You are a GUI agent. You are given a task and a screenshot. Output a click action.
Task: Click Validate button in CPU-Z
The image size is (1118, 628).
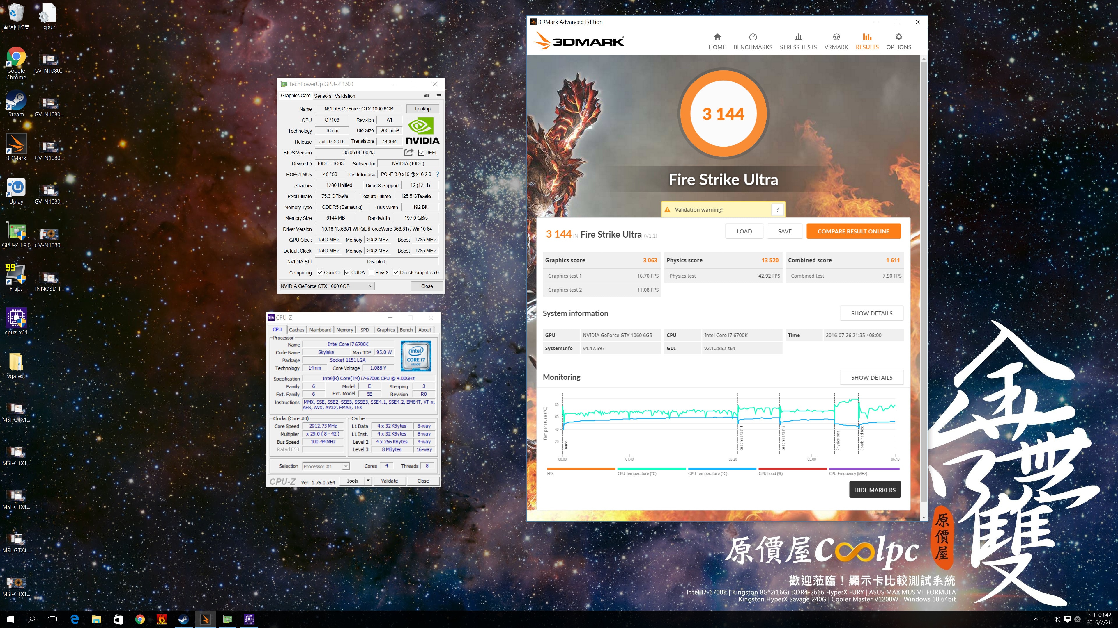point(389,481)
